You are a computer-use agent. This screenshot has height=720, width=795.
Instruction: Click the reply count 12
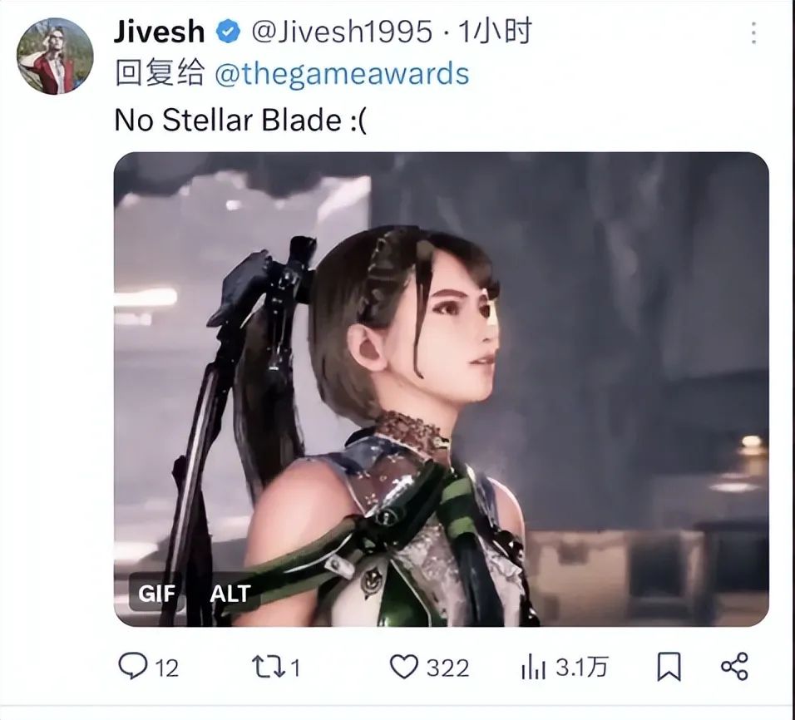pyautogui.click(x=167, y=668)
